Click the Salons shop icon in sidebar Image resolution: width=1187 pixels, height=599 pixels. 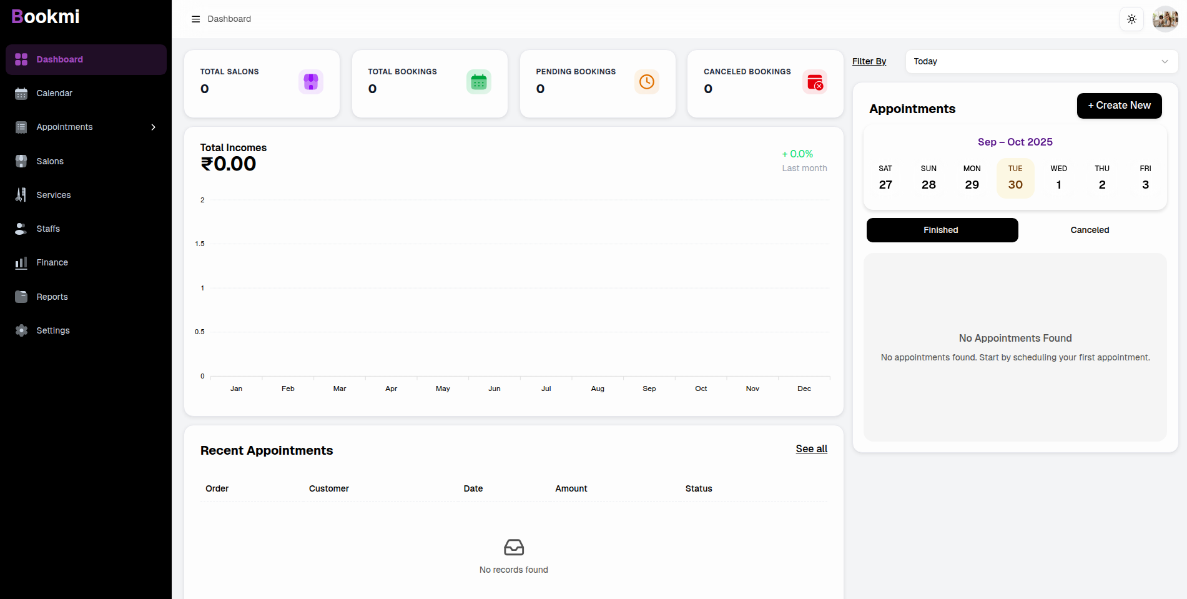21,161
